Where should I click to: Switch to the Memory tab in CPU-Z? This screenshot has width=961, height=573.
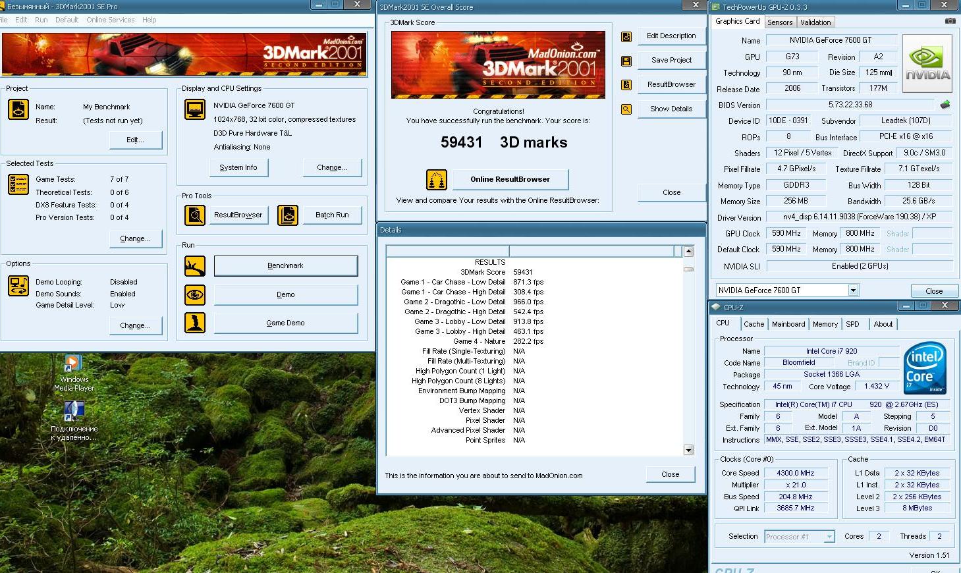click(x=825, y=324)
